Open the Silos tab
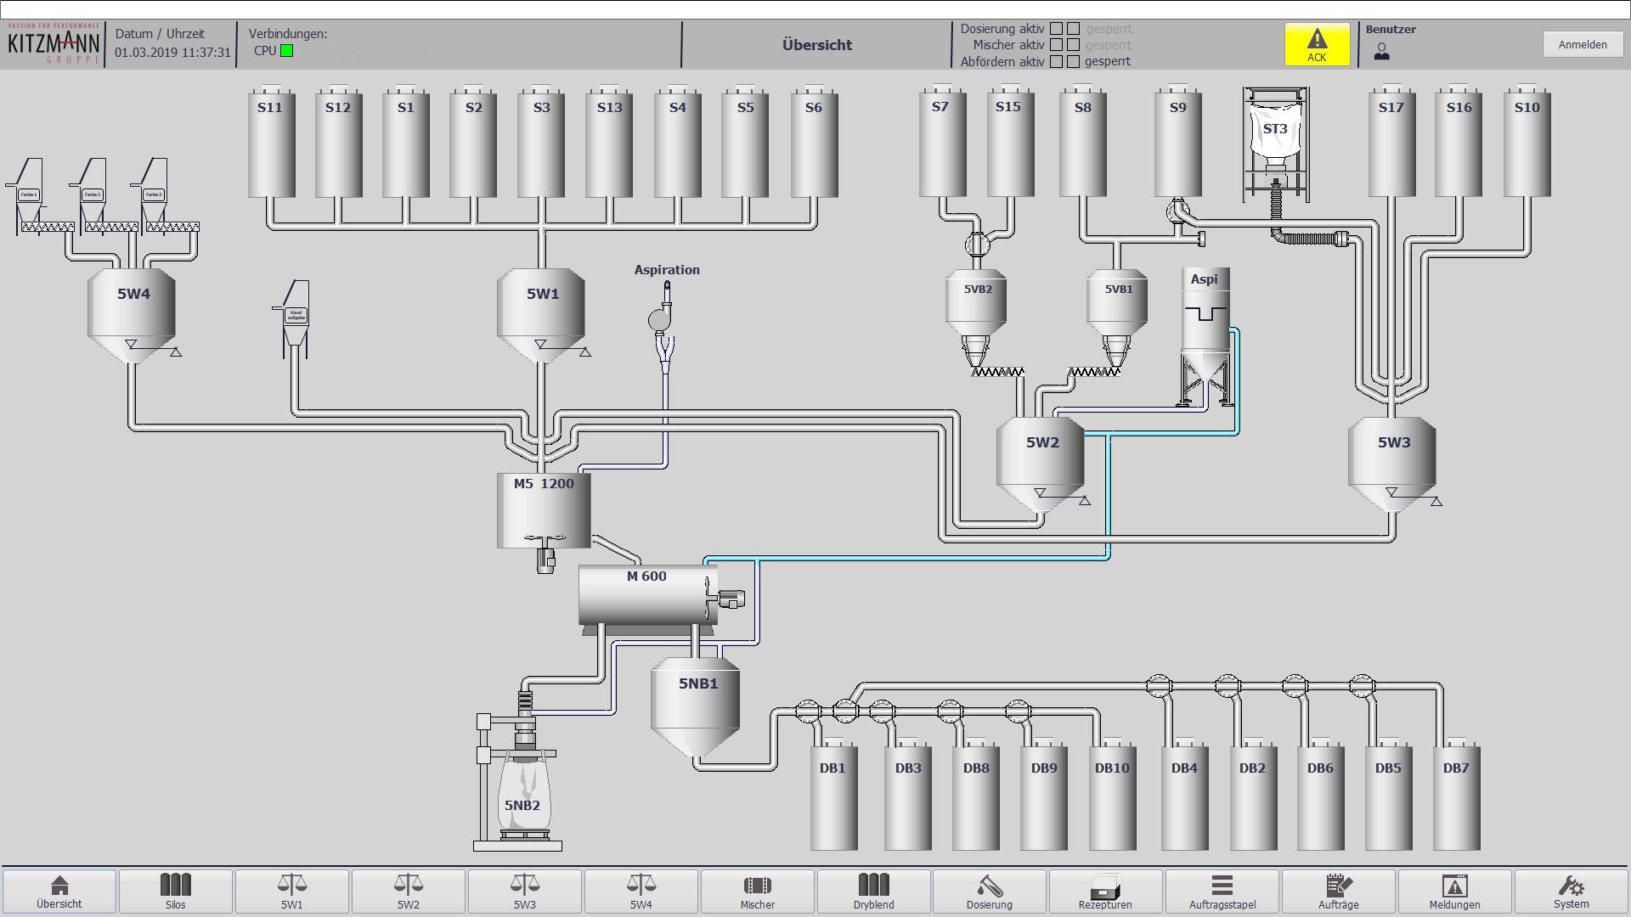 click(x=176, y=892)
